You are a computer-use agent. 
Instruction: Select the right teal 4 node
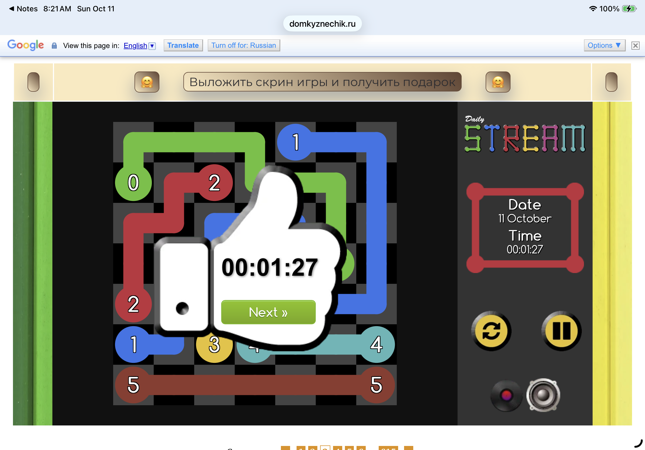377,345
